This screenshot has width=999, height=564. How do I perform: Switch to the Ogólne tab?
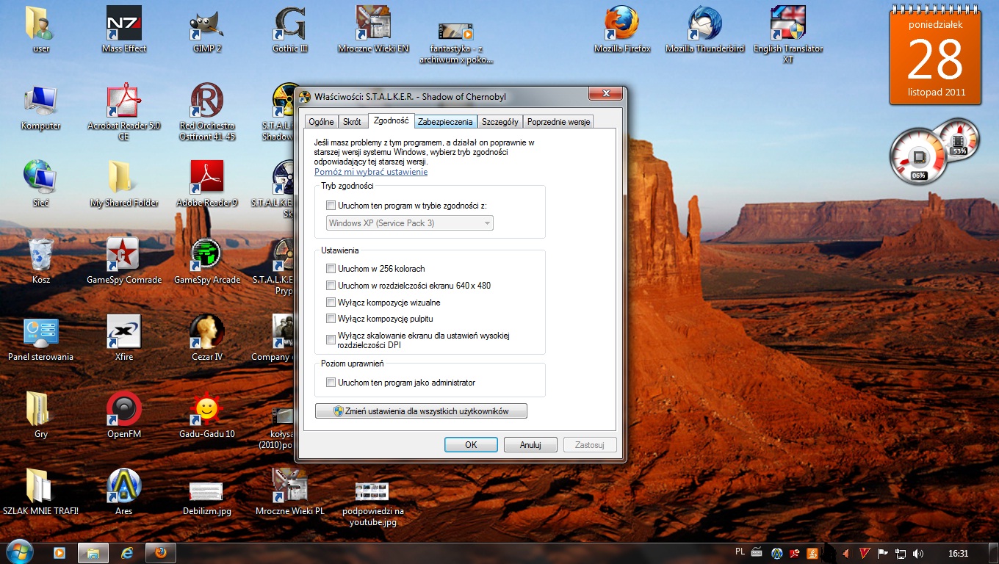coord(321,122)
